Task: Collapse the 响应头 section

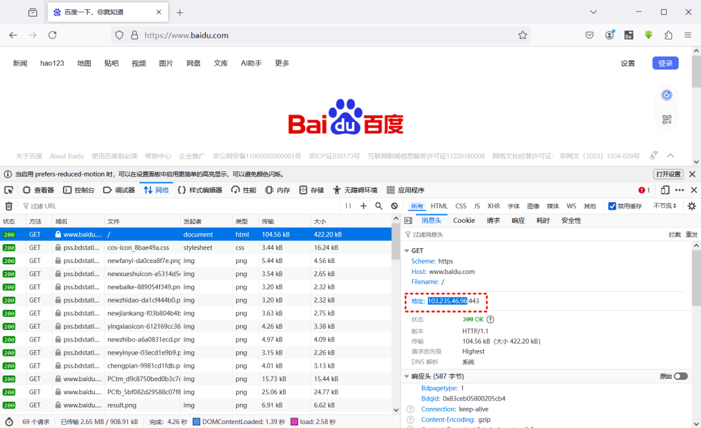Action: click(x=407, y=376)
